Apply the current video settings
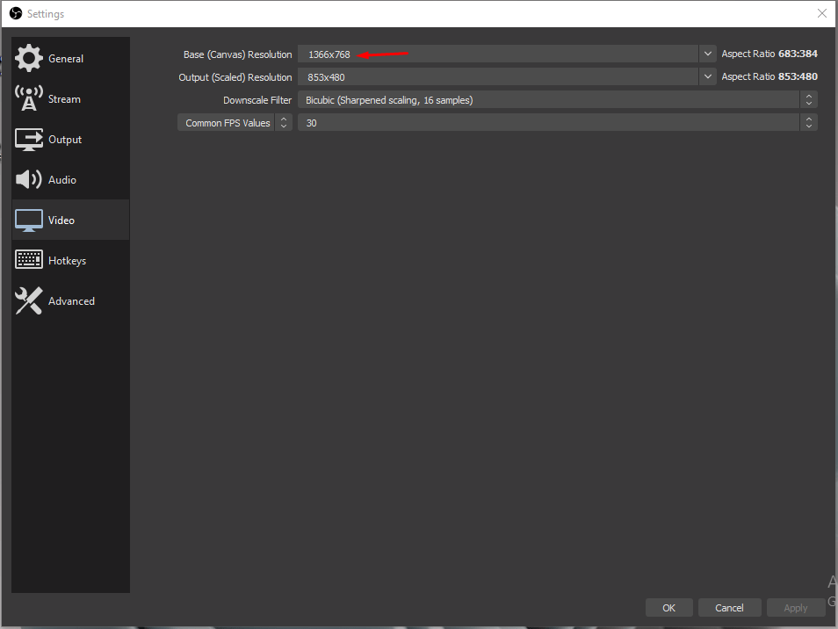838x629 pixels. 795,607
